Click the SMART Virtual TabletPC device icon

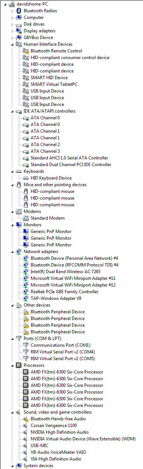tap(26, 84)
